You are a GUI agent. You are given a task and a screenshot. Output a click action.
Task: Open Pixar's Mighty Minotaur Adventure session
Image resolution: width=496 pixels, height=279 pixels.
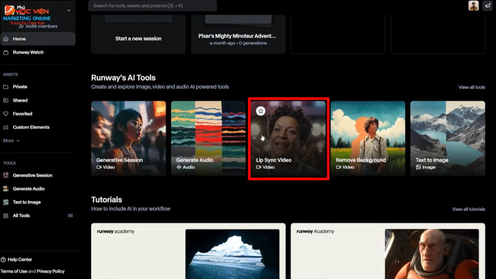[x=238, y=35]
